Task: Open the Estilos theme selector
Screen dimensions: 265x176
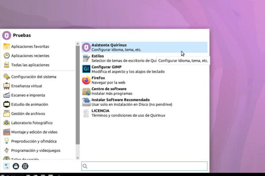Action: tap(119, 58)
